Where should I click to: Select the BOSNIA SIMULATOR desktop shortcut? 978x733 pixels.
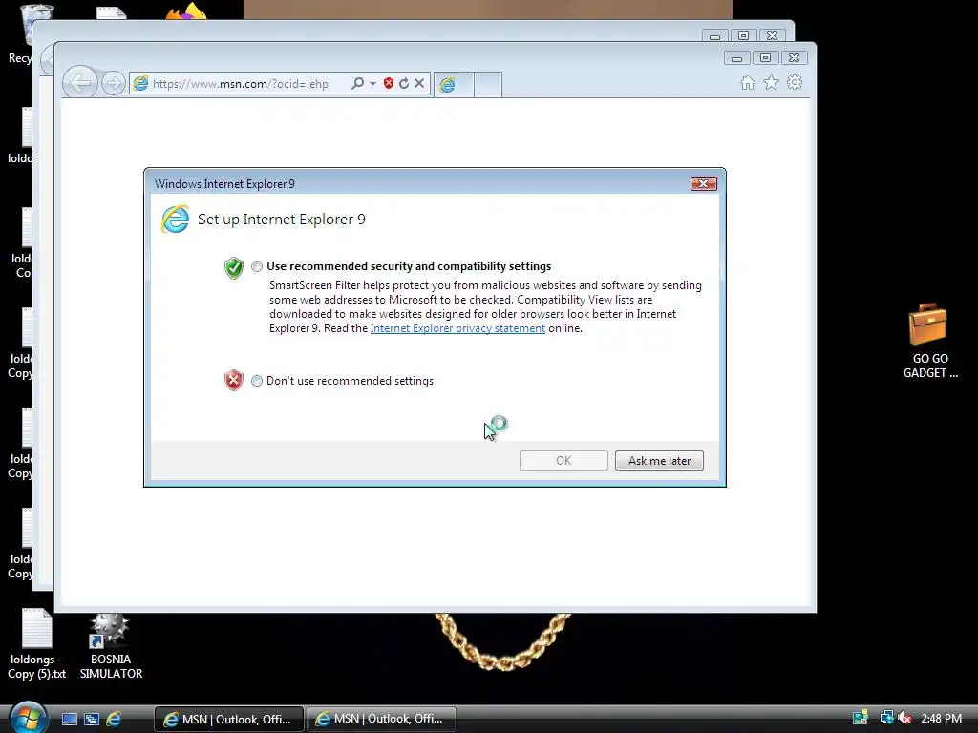(x=111, y=646)
